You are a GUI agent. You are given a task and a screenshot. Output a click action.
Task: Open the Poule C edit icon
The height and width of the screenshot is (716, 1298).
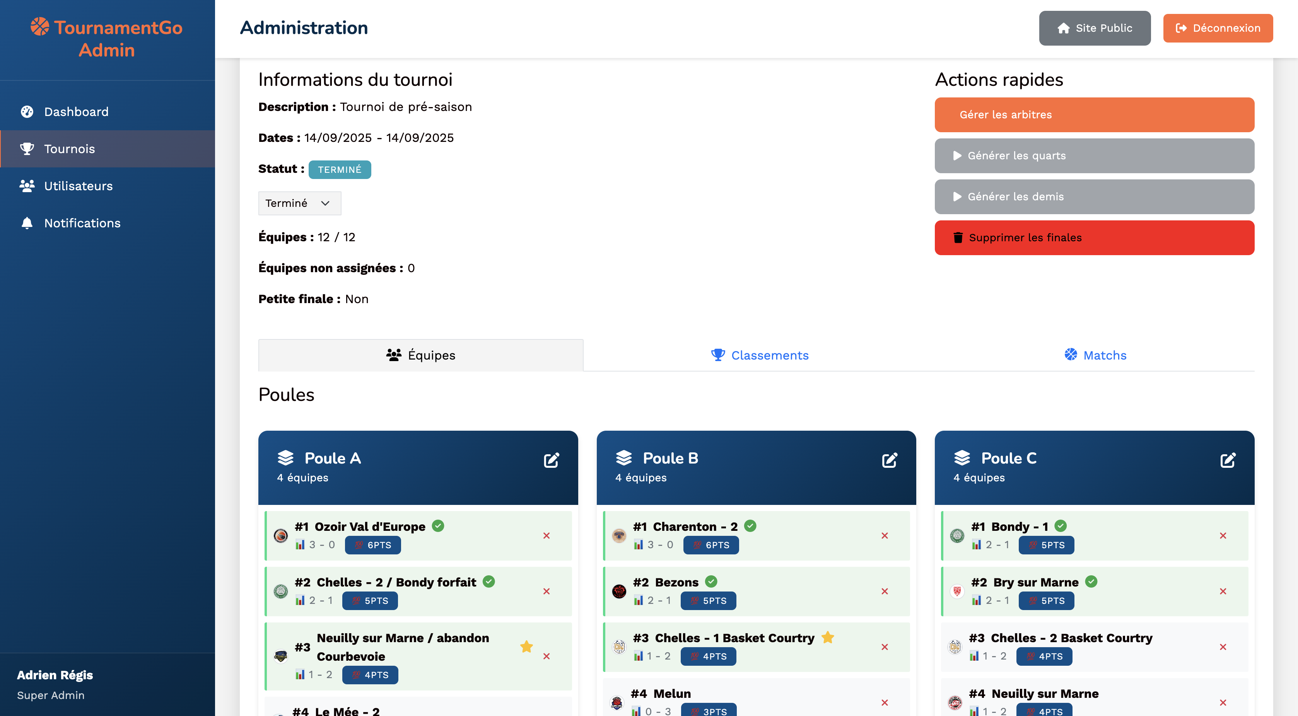coord(1228,460)
